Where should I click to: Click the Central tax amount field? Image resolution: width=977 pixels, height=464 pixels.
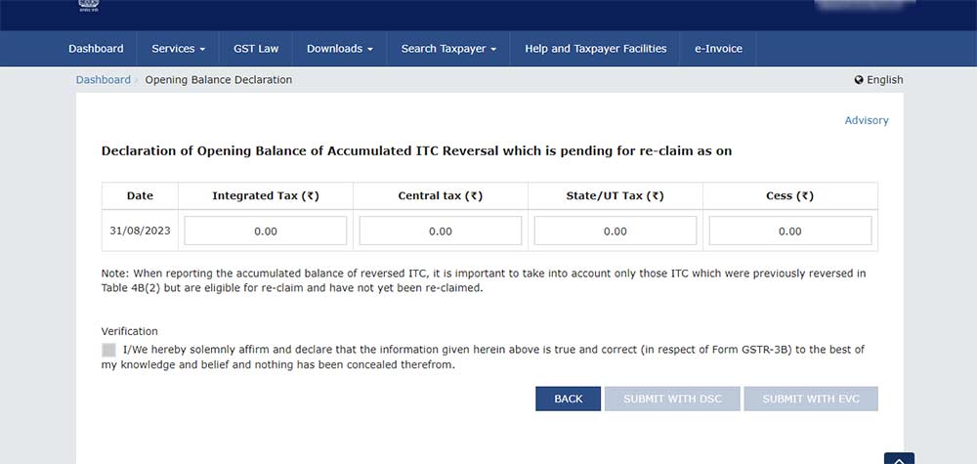(440, 232)
